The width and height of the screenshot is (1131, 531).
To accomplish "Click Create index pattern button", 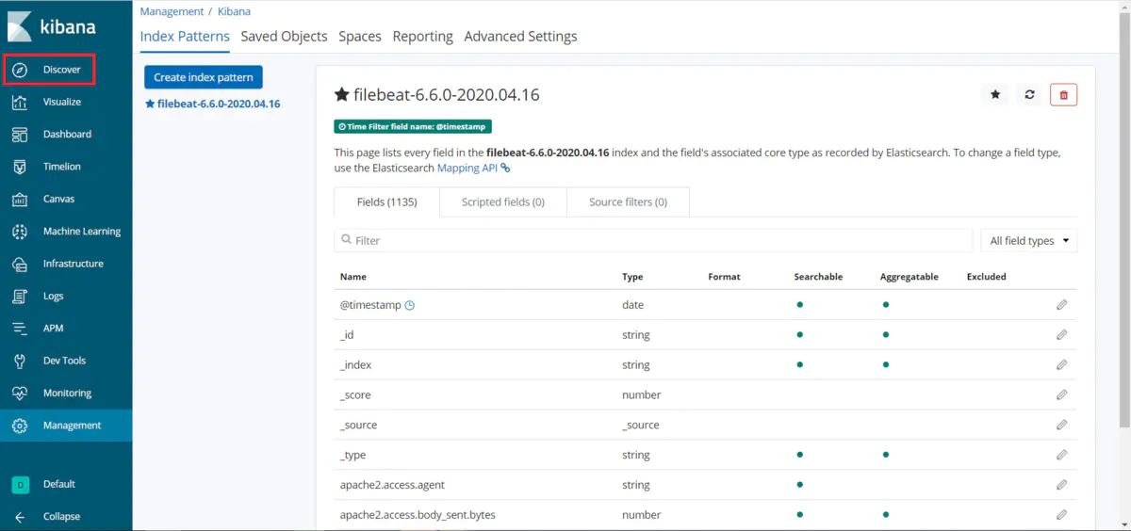I will 203,77.
